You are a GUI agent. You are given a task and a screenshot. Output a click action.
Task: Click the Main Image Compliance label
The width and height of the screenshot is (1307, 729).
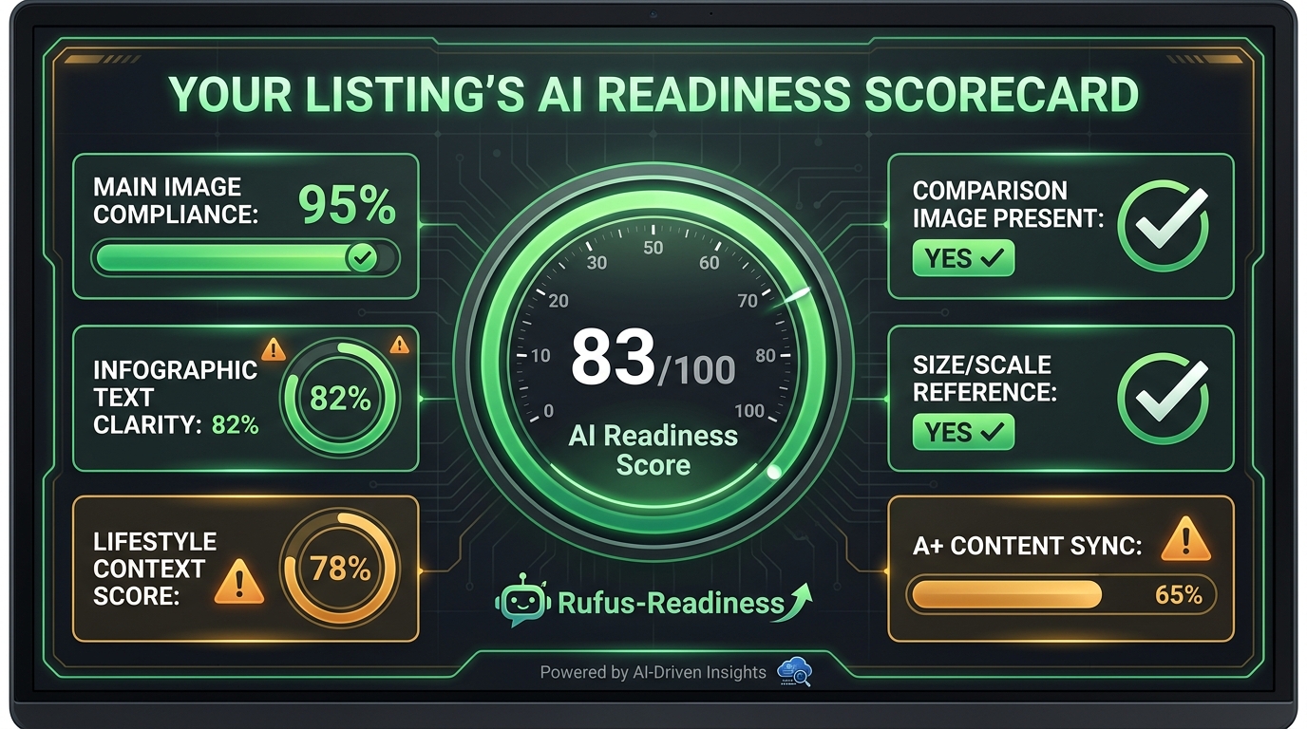pyautogui.click(x=176, y=200)
